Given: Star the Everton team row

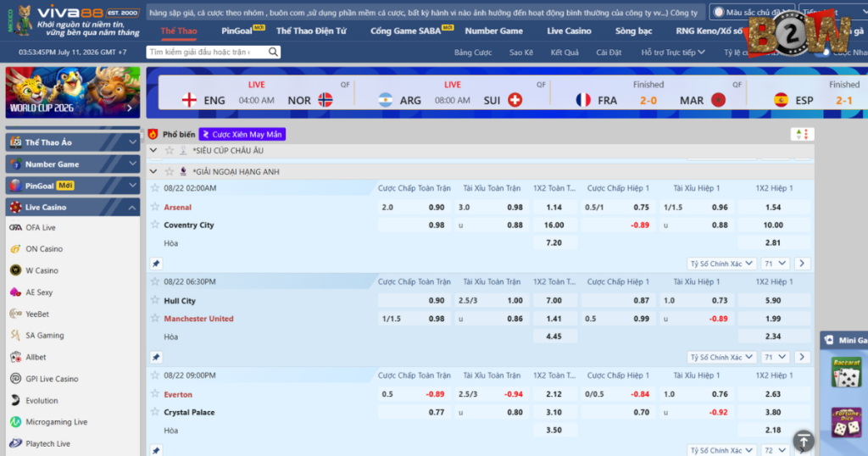Looking at the screenshot, I should [155, 394].
